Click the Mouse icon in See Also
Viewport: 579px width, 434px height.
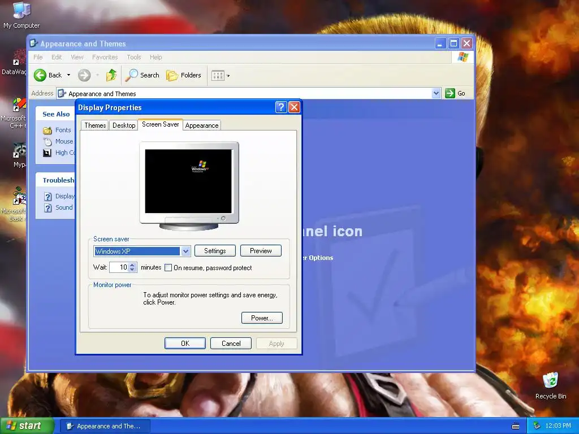pos(47,141)
